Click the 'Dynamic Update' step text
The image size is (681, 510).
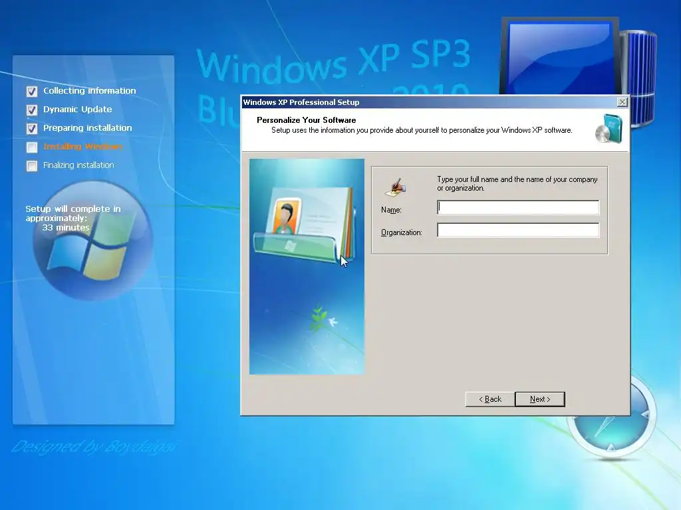point(77,110)
